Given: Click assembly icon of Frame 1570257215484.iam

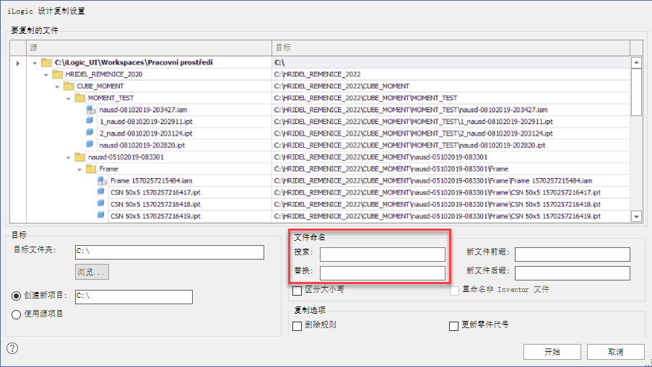Looking at the screenshot, I should tap(103, 180).
